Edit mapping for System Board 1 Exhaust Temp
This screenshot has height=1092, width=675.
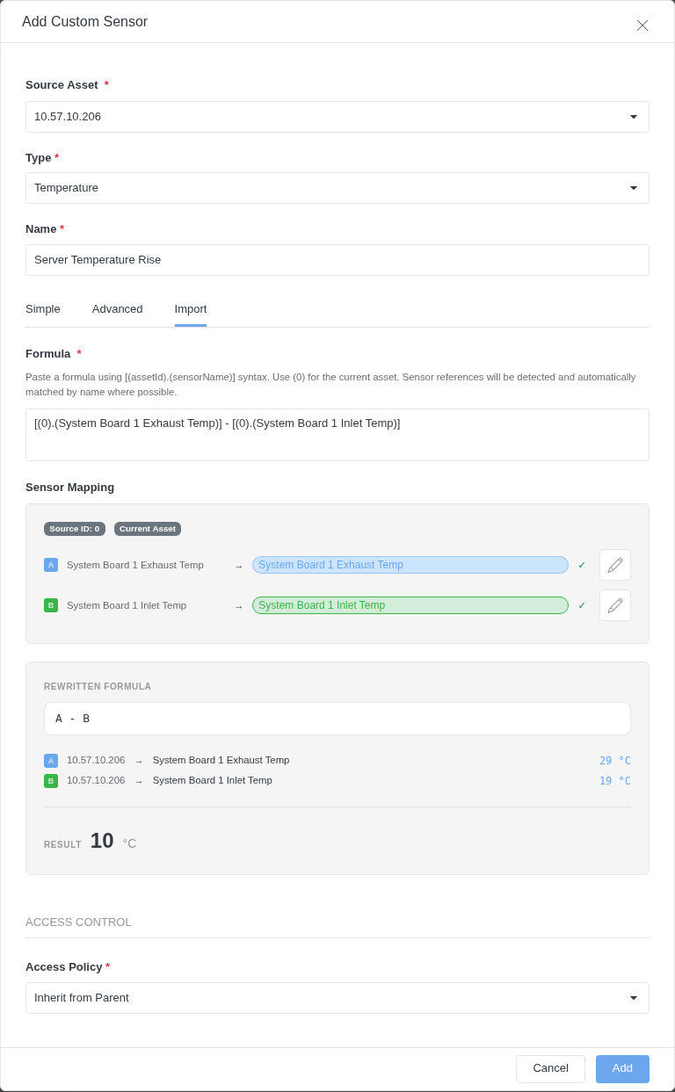coord(615,565)
